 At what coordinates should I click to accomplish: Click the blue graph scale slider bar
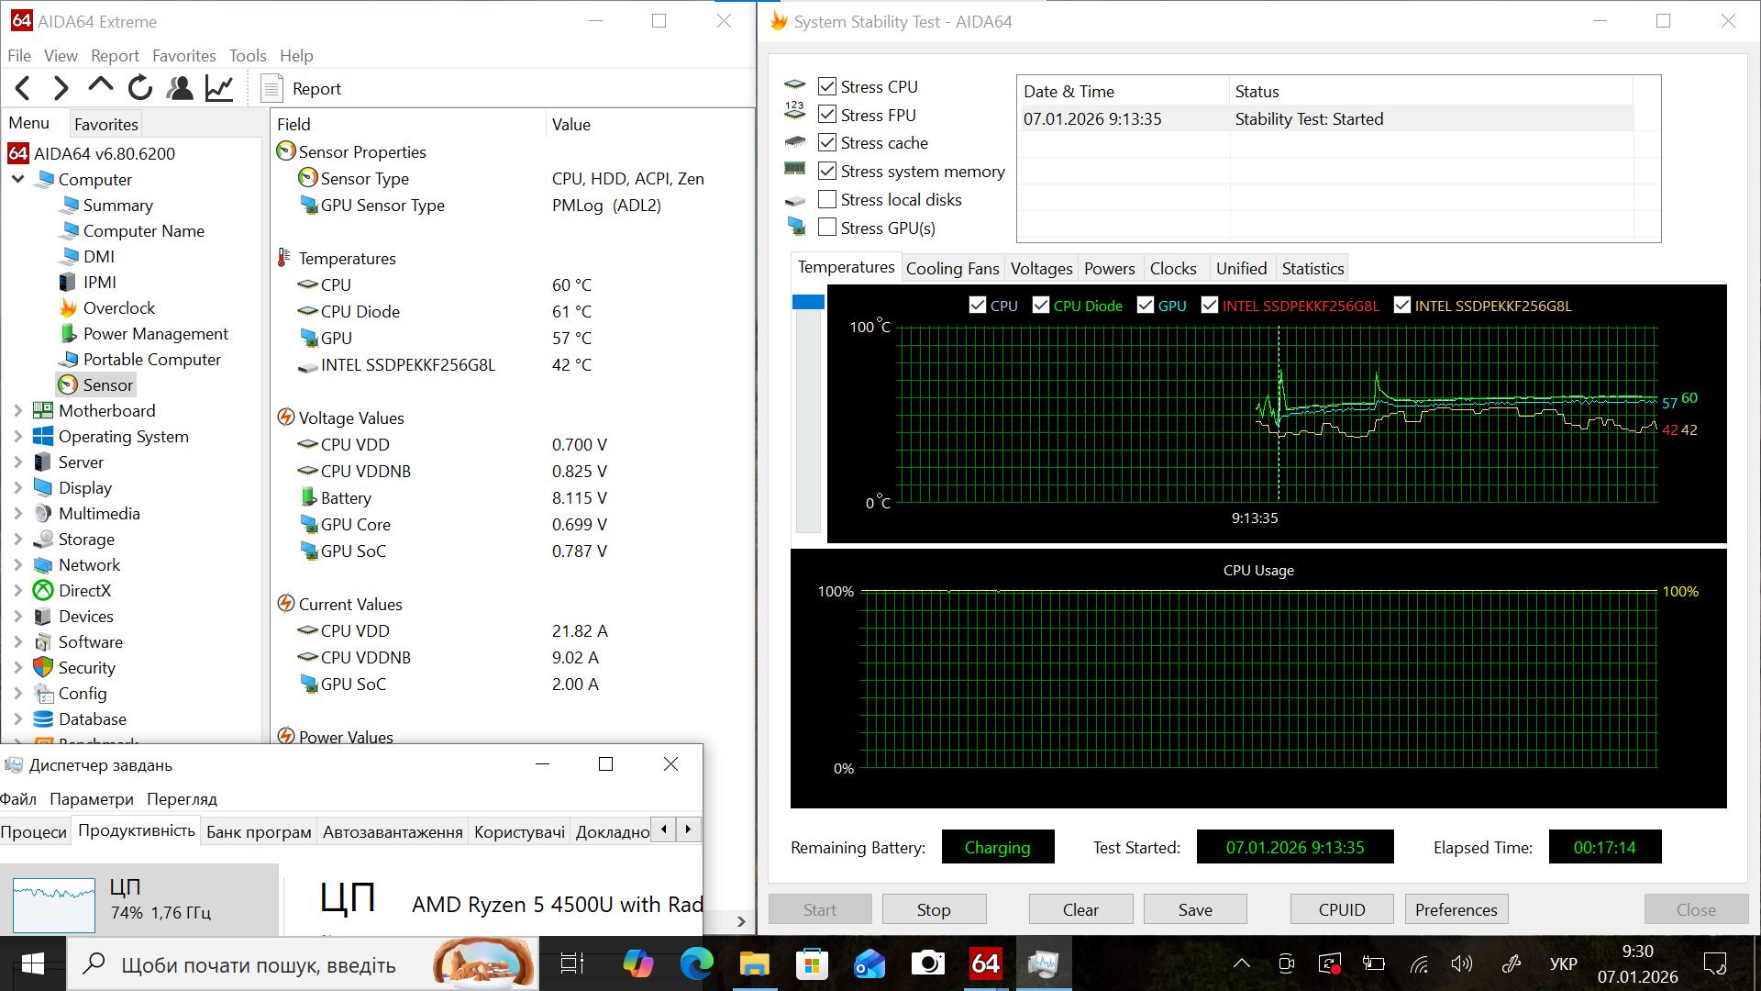[808, 303]
